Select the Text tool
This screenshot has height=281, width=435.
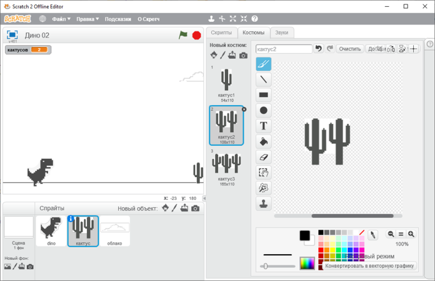tap(263, 126)
